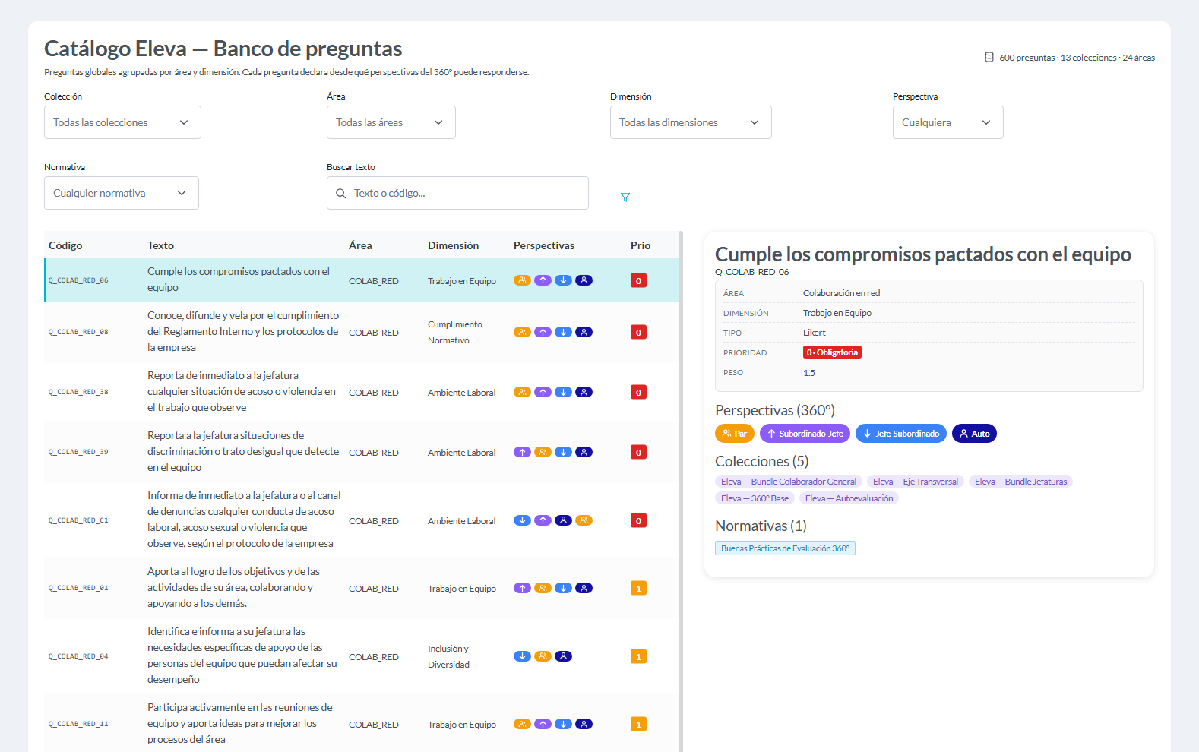The height and width of the screenshot is (752, 1199).
Task: Click the Dimensión column header
Action: pyautogui.click(x=453, y=245)
